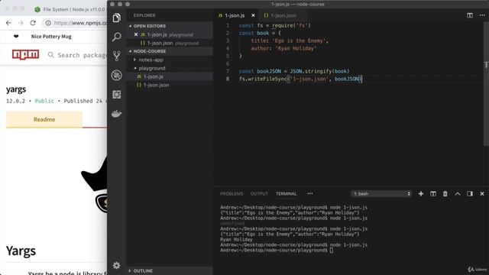Click the require('fs') code line

click(274, 25)
